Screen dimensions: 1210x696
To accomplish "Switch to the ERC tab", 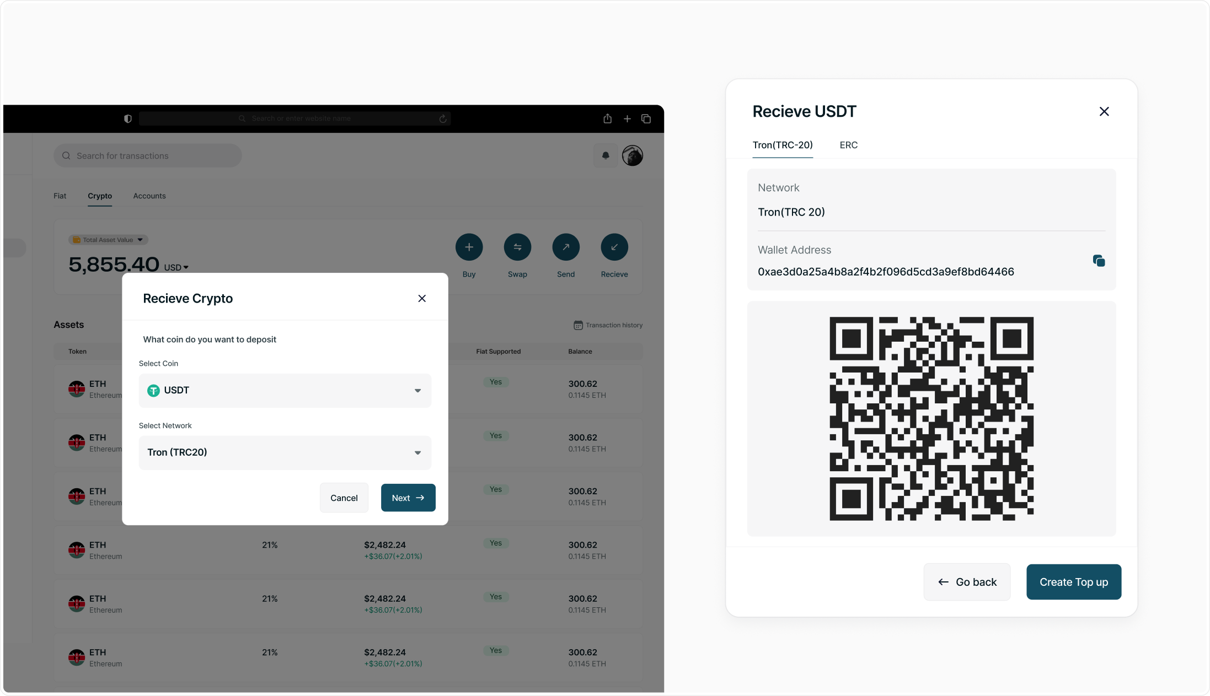I will [x=848, y=145].
